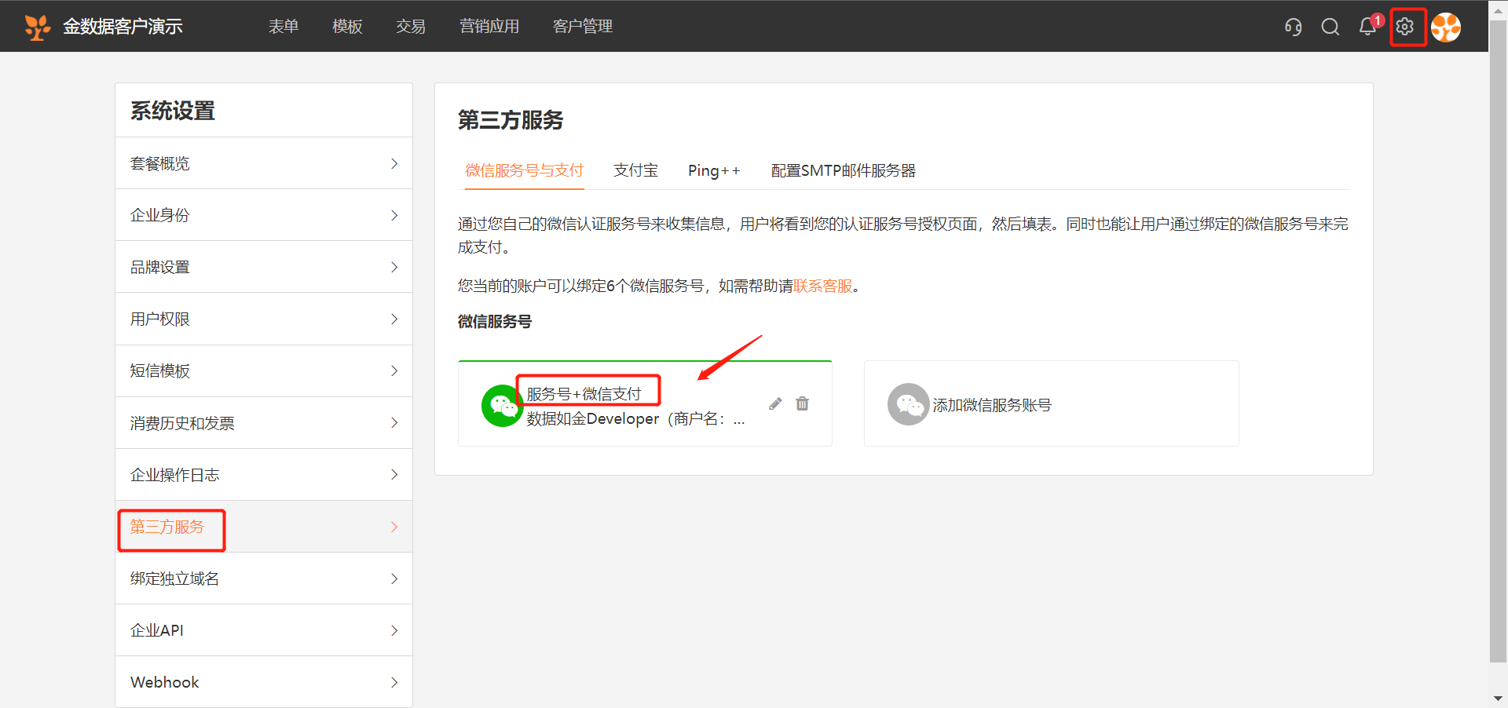Click the grey WeChat icon to add account

tap(909, 404)
